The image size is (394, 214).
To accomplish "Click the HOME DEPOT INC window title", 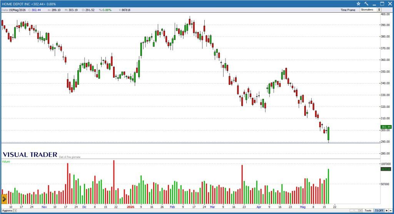I will pos(29,4).
